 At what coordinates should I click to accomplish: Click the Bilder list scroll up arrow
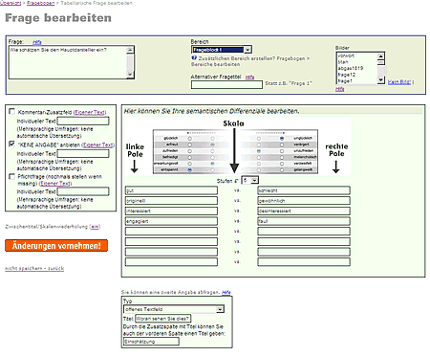[381, 56]
